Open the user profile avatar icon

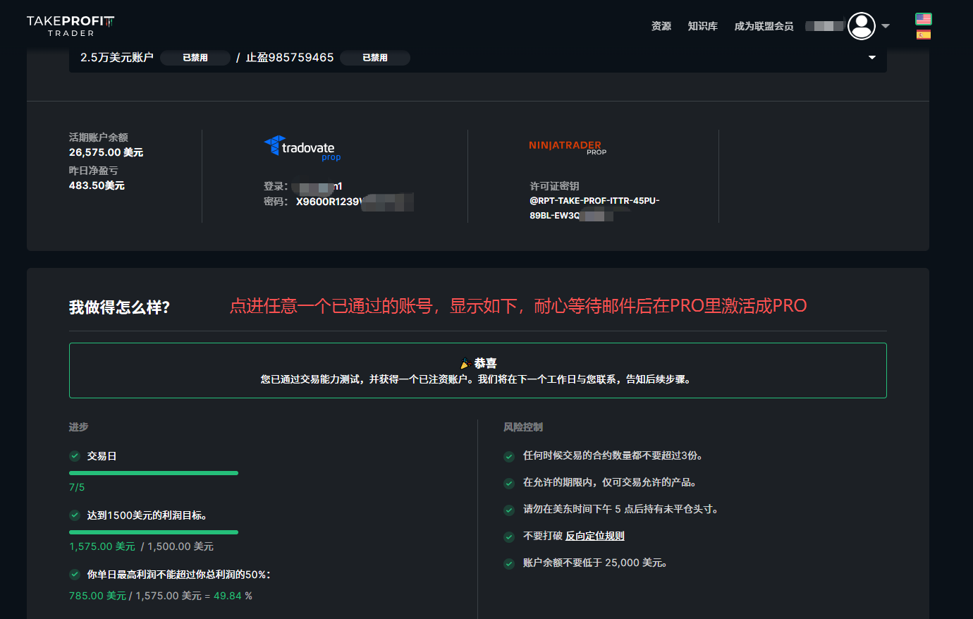[x=862, y=26]
